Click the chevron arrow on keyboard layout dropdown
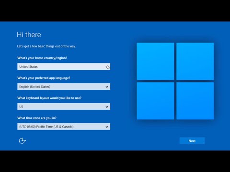Viewport: 230px width, 172px height. (x=107, y=107)
